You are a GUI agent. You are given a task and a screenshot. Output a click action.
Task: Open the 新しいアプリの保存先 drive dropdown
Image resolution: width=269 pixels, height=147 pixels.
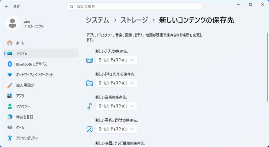point(116,60)
